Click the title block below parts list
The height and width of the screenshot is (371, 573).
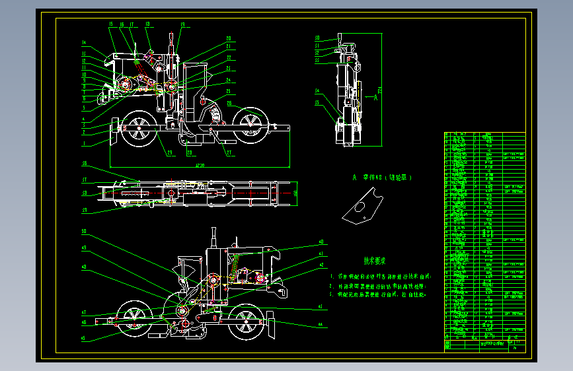coord(485,346)
